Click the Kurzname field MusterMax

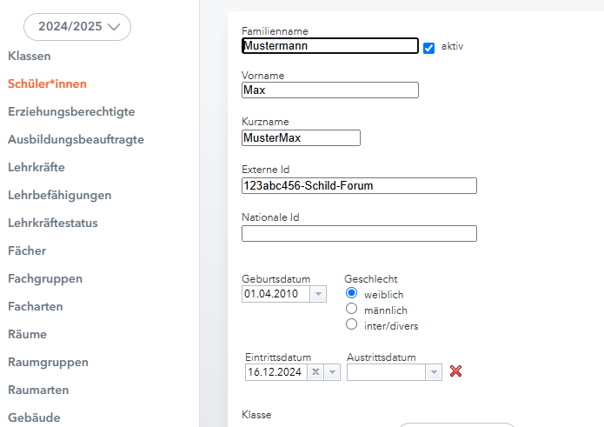[302, 138]
